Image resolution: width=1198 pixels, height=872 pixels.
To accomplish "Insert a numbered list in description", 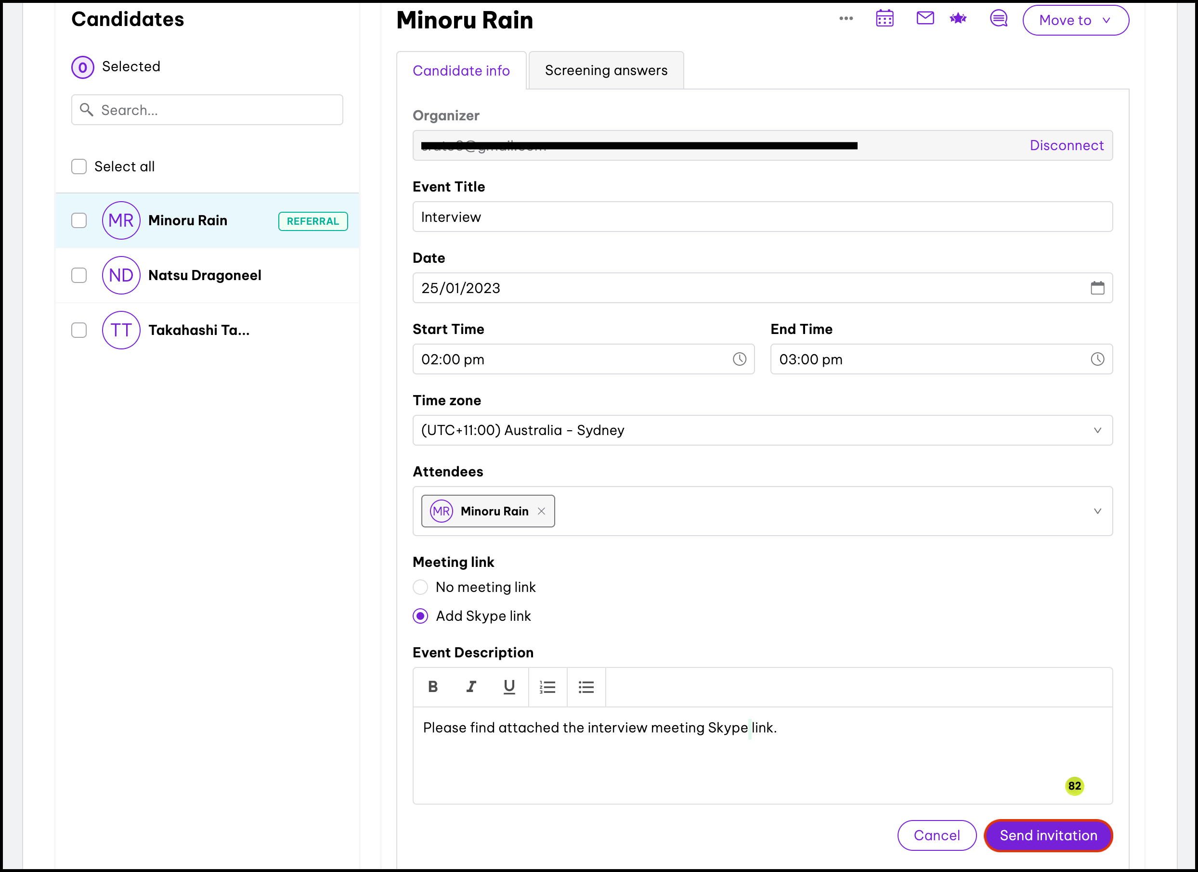I will [547, 687].
